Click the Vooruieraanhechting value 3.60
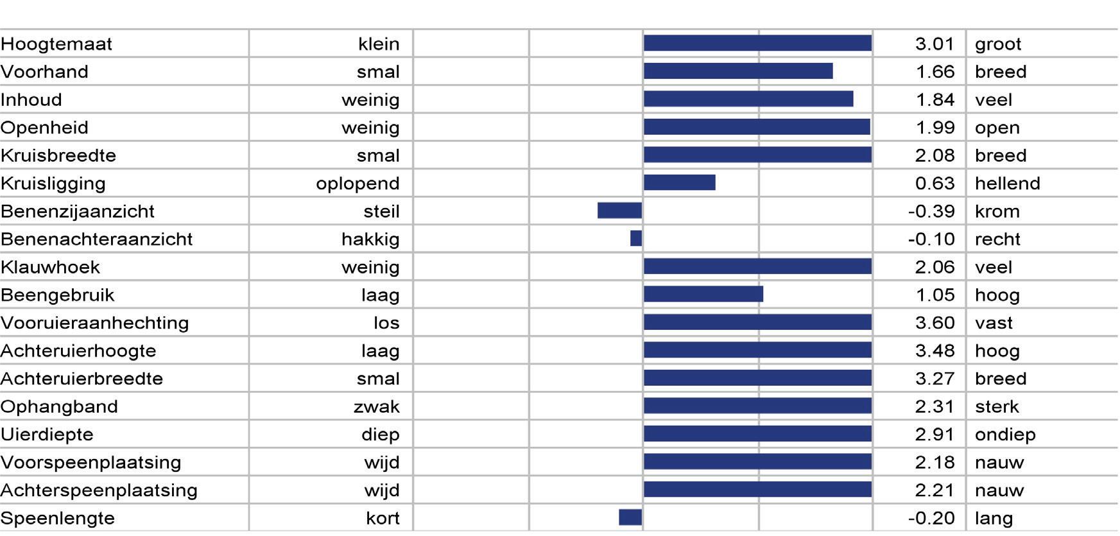This screenshot has height=536, width=1120. [x=935, y=323]
